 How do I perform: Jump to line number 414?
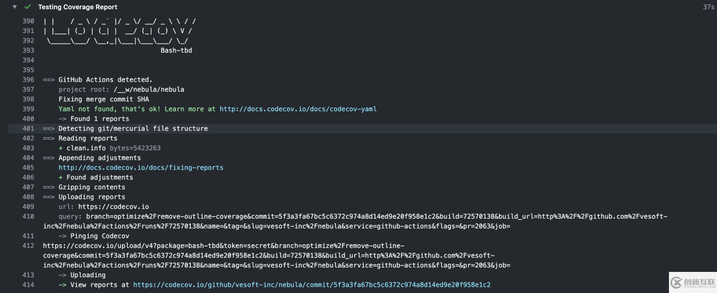click(28, 285)
